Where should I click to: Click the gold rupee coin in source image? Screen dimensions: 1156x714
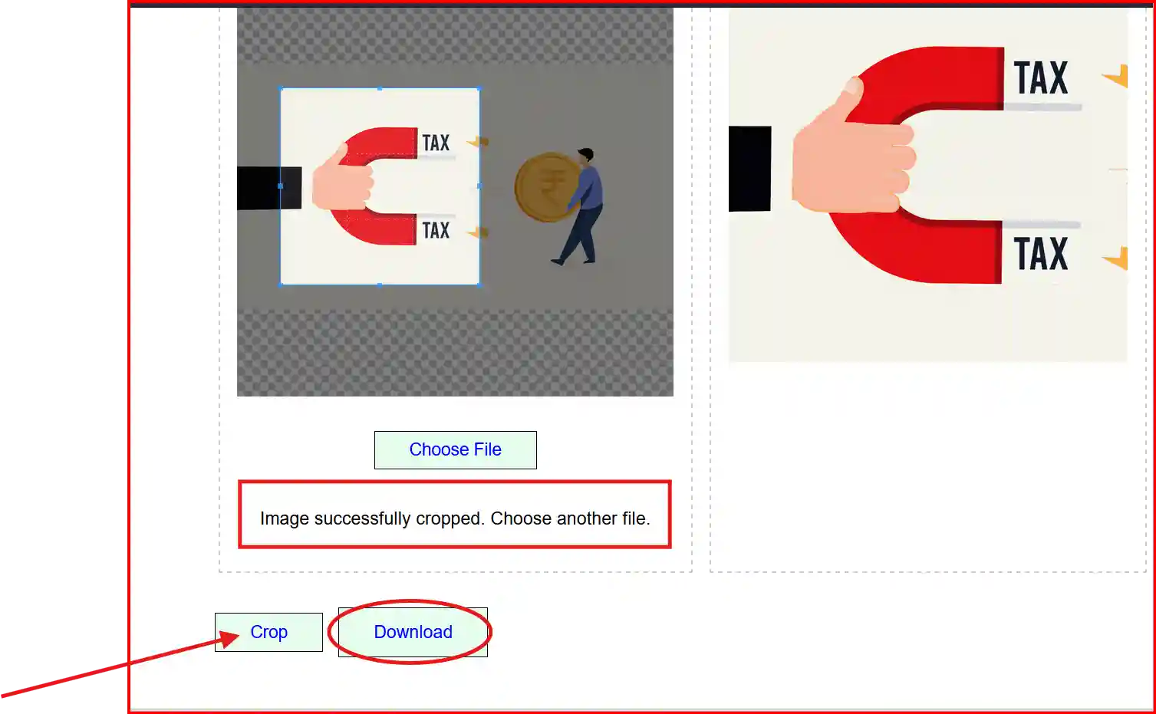pyautogui.click(x=545, y=187)
